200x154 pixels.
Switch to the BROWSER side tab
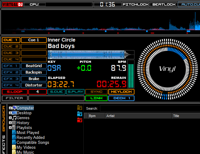click(4, 119)
